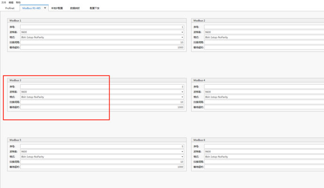The image size is (324, 188).
Task: Click the Modbus 4 波特率 9600 box
Action: [x=264, y=92]
